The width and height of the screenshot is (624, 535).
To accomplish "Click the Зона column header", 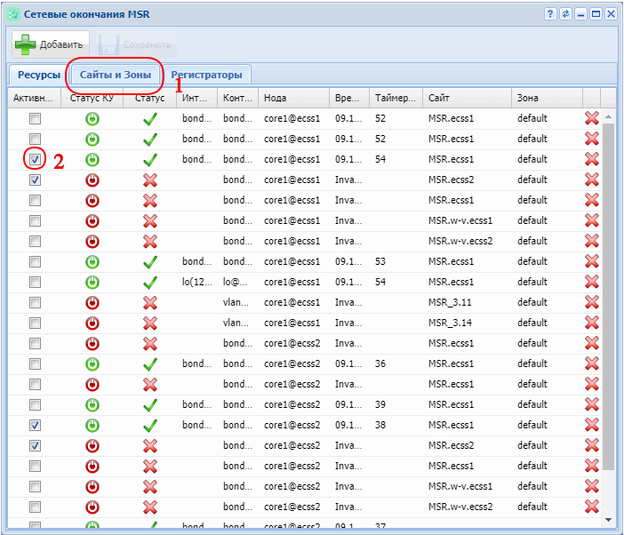I will tap(546, 98).
